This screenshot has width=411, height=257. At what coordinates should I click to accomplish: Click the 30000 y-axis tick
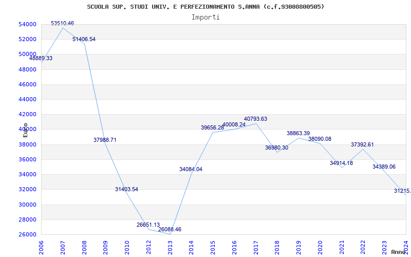coord(27,205)
